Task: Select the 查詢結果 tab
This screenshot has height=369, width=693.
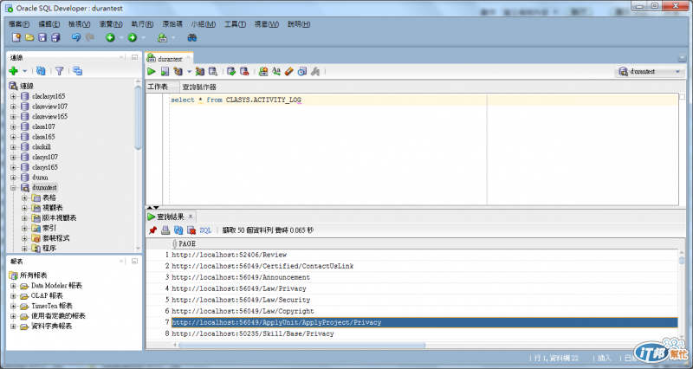Action: [x=171, y=217]
